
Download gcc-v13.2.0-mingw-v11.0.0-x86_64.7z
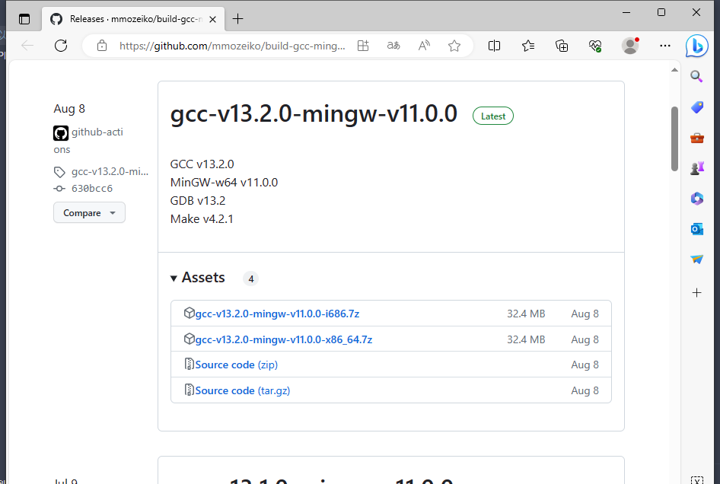[x=284, y=339]
